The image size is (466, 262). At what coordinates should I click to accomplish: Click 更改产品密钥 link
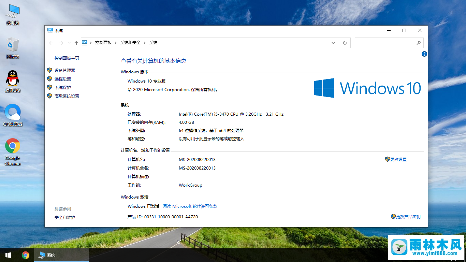(408, 217)
